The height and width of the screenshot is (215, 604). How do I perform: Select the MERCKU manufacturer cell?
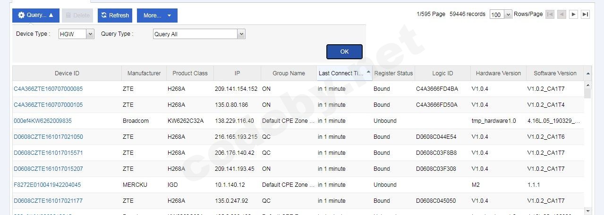tap(135, 185)
